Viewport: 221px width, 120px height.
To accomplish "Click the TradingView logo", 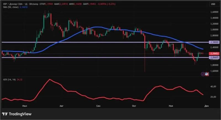I will click(17, 114).
